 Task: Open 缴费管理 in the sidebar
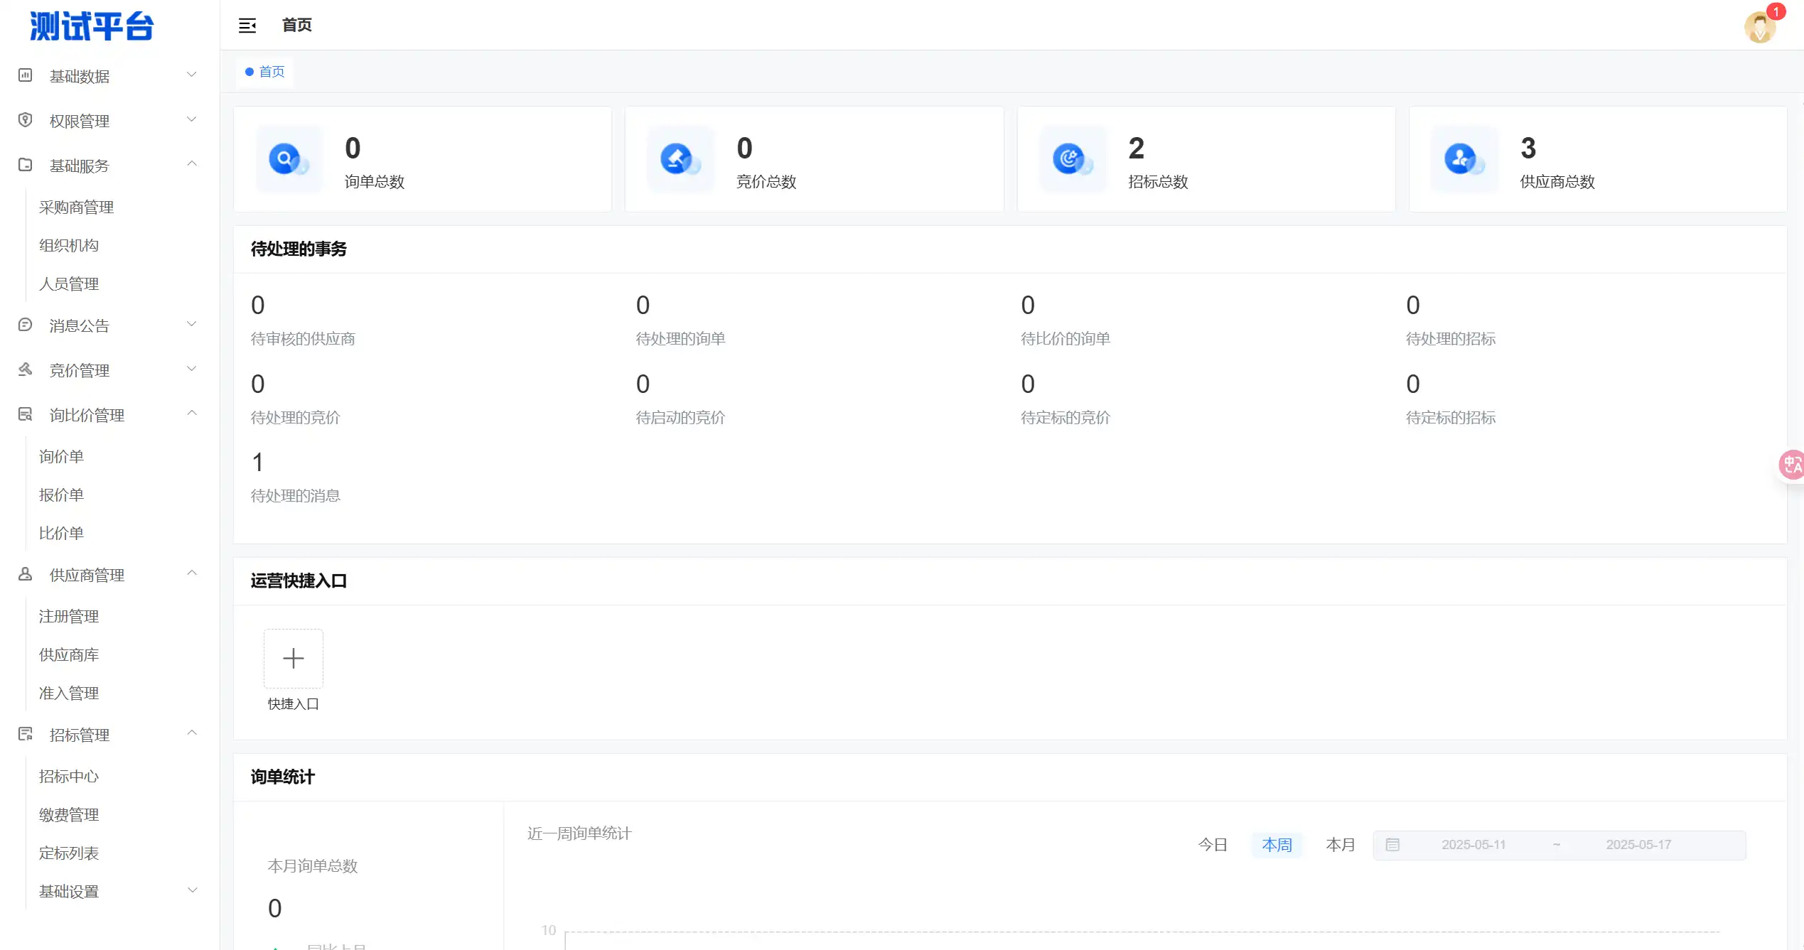click(x=69, y=815)
